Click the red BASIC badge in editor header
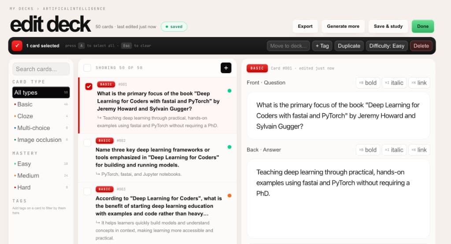Screen dimensions: 451x244 pyautogui.click(x=257, y=68)
